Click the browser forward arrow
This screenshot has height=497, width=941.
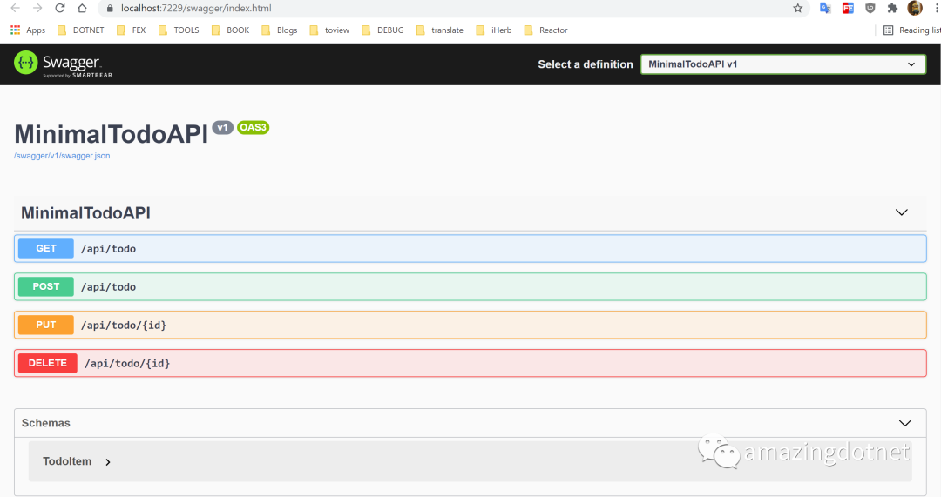coord(37,8)
